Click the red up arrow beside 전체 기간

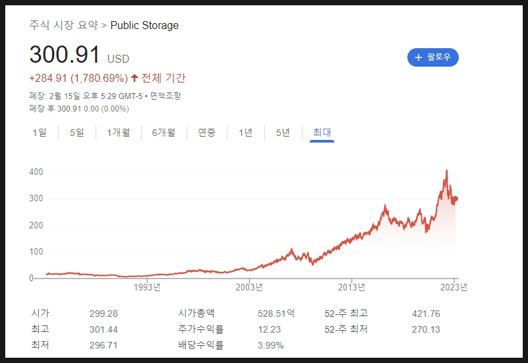pyautogui.click(x=134, y=78)
